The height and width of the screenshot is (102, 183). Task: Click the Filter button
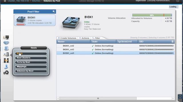pyautogui.click(x=96, y=38)
